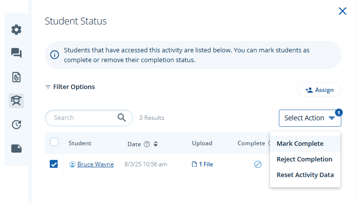Open the attachments paperclip document icon

click(x=16, y=77)
